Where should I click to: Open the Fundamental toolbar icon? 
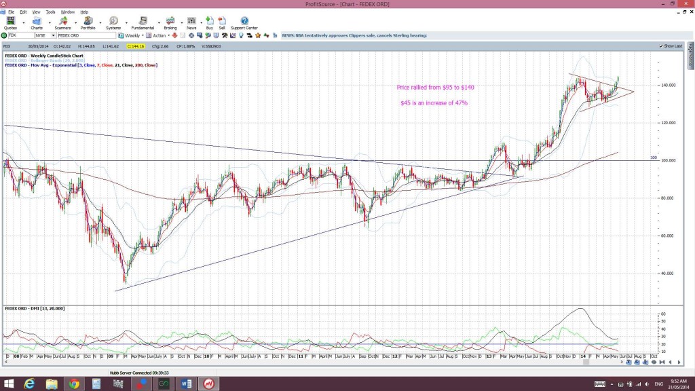pyautogui.click(x=143, y=21)
